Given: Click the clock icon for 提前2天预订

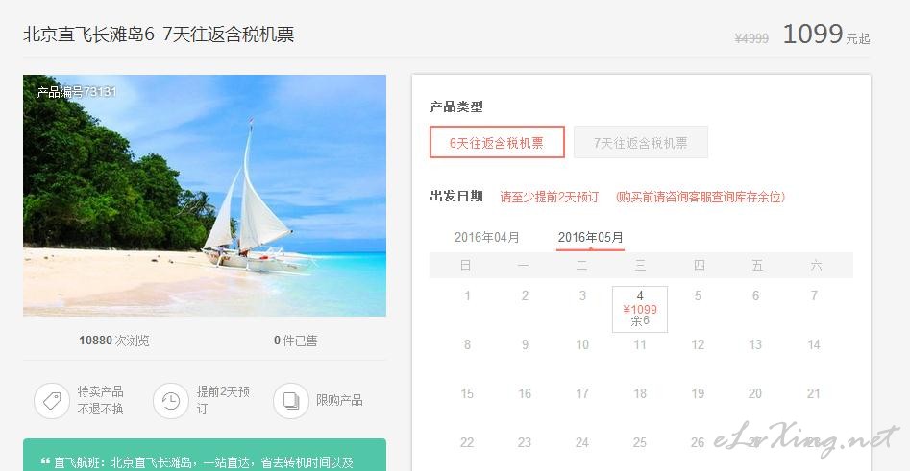Looking at the screenshot, I should [171, 400].
